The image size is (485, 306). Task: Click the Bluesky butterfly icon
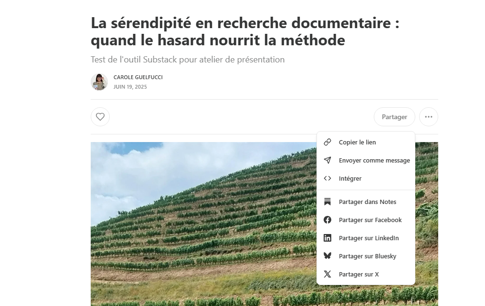327,256
